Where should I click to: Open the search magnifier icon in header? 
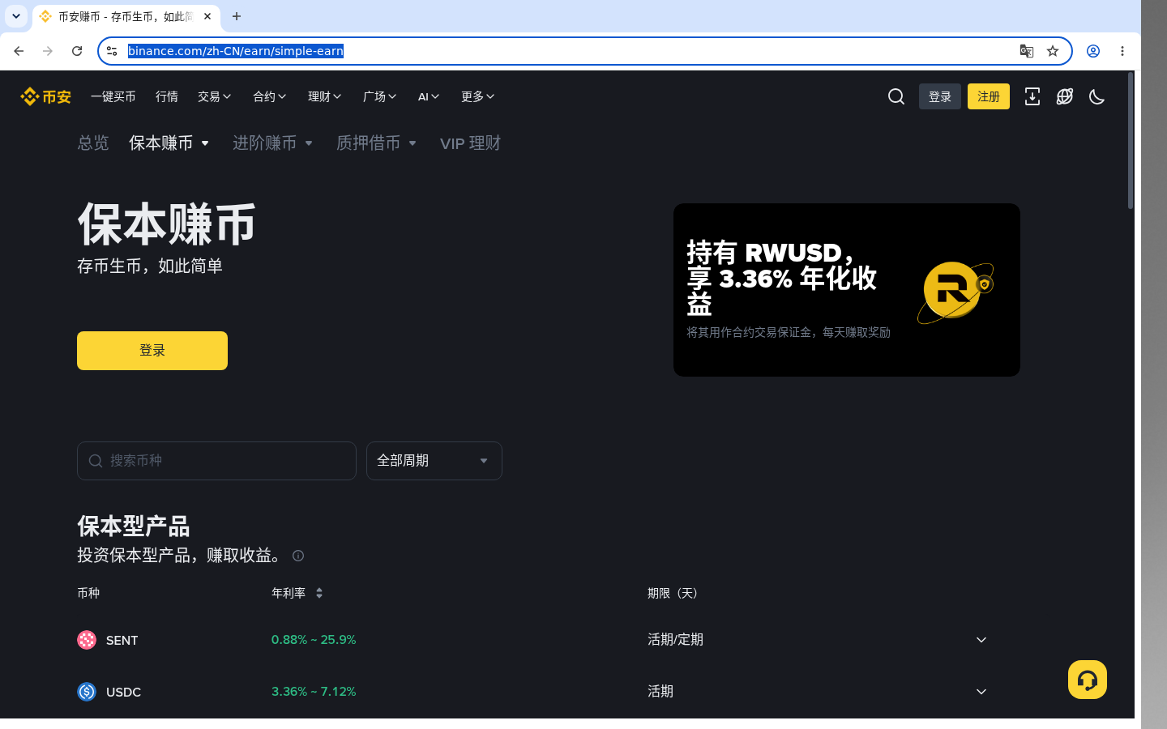(x=896, y=96)
